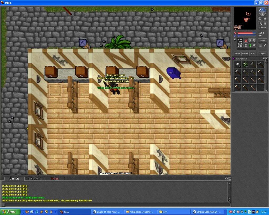
Task: Click 'Using one of 10700 gold coins' log line
Action: (24, 198)
